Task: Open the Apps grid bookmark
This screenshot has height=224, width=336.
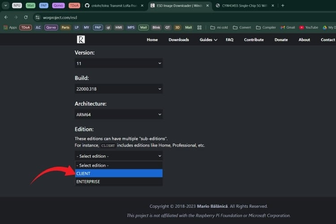Action: click(x=10, y=27)
